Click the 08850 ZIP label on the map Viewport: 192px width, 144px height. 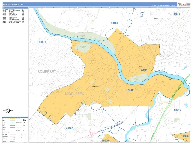(105, 140)
